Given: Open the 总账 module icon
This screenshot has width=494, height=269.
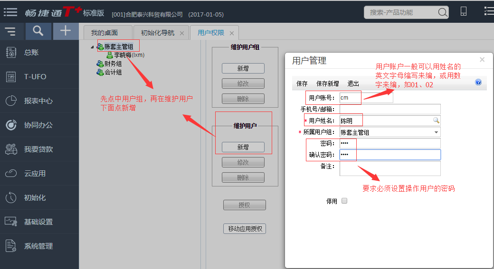Looking at the screenshot, I should tap(11, 53).
